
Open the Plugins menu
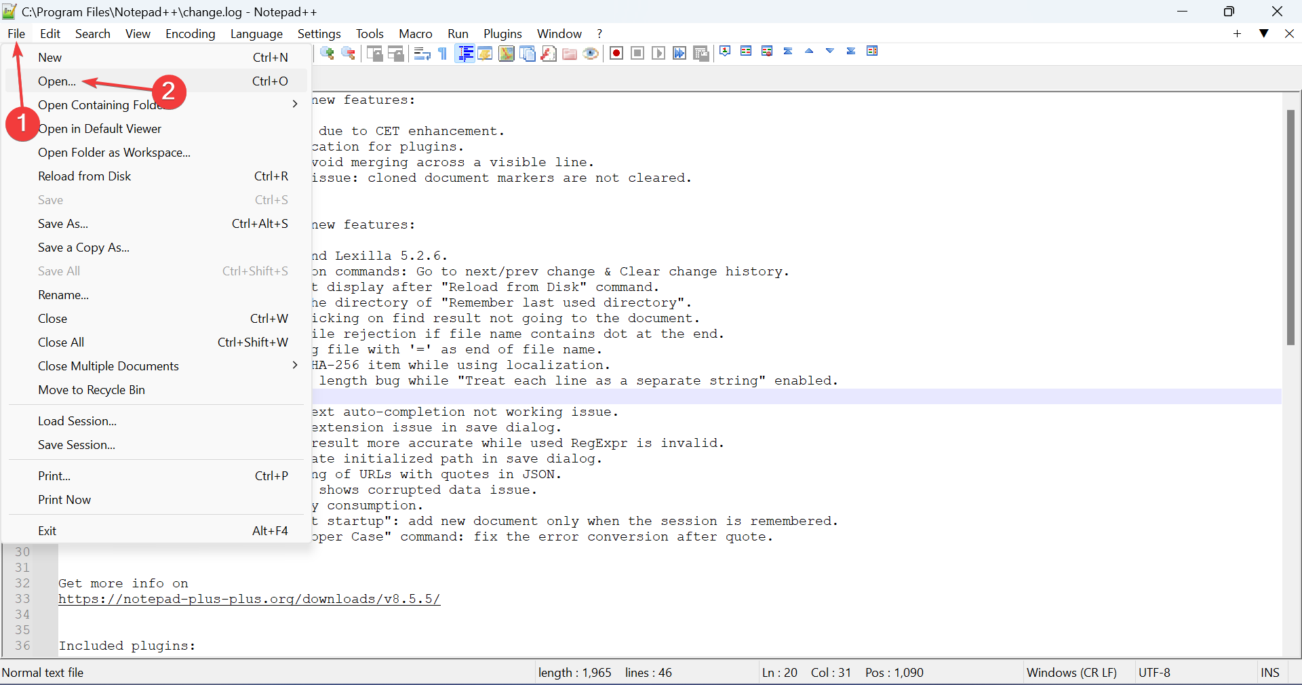click(502, 33)
